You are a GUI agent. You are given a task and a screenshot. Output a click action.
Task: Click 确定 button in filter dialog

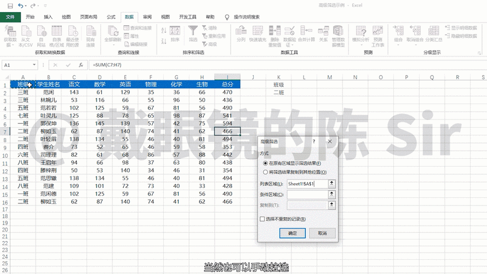pos(293,233)
